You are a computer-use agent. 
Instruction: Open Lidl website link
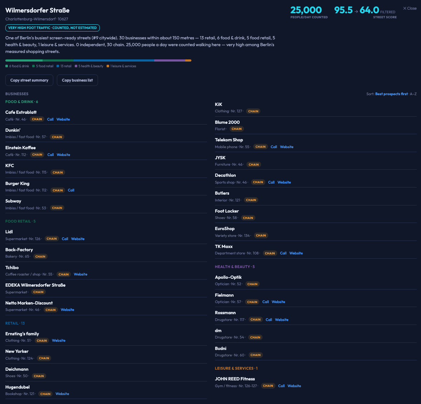pyautogui.click(x=78, y=239)
